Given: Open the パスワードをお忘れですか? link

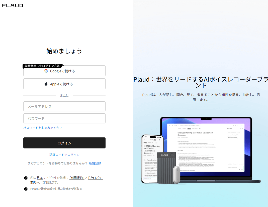Looking at the screenshot, I should click(43, 128).
